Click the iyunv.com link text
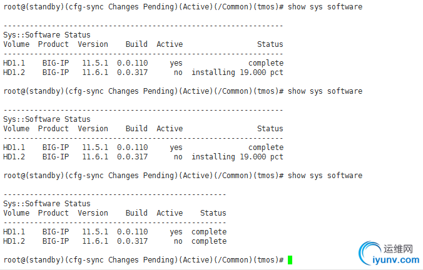The image size is (423, 270). pos(395,260)
